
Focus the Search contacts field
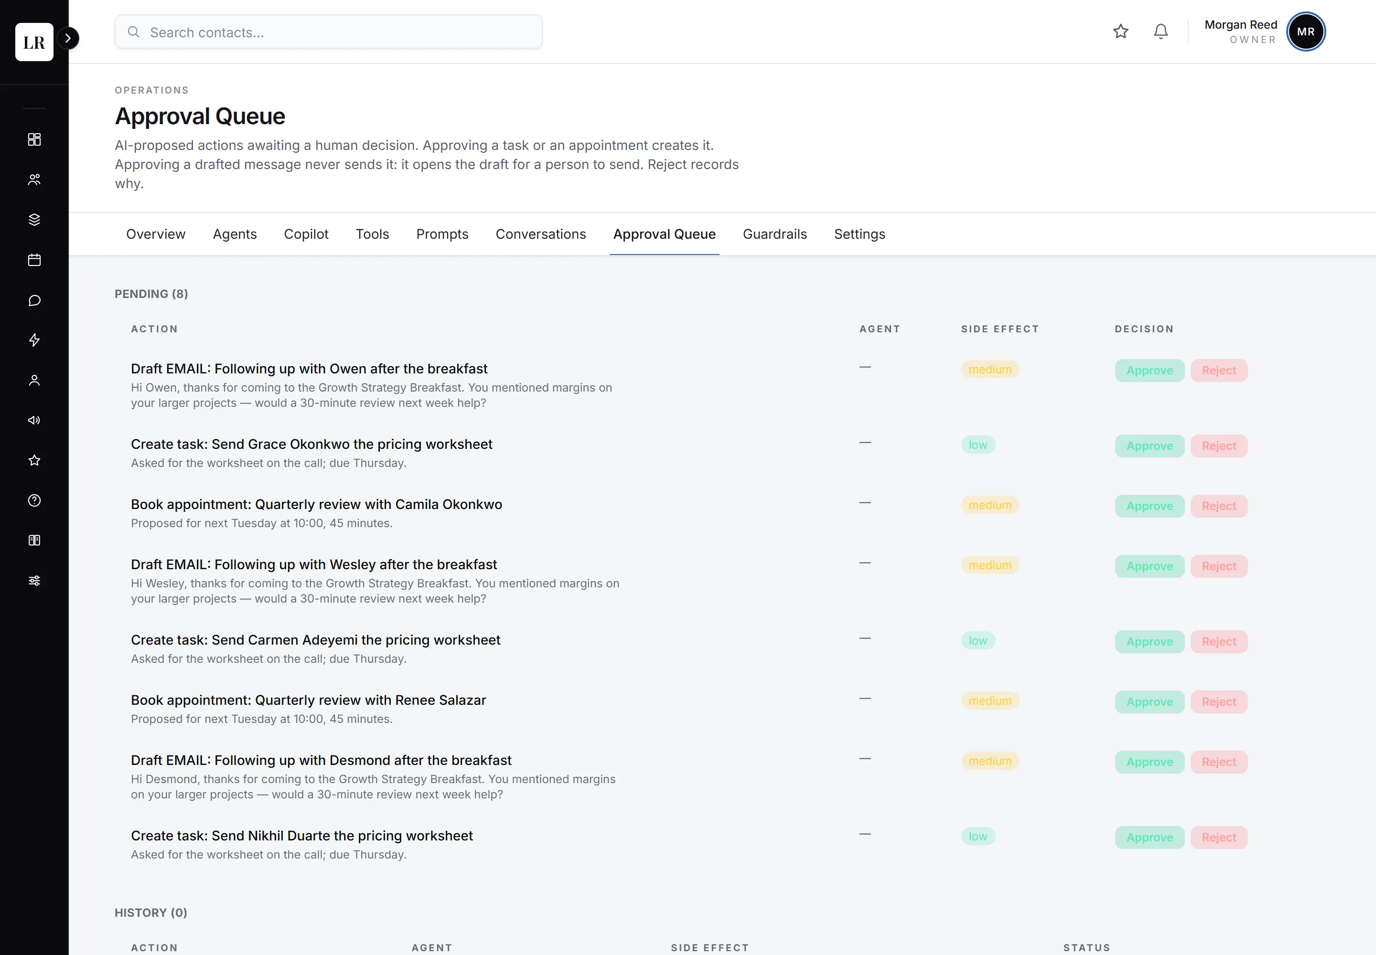click(328, 32)
